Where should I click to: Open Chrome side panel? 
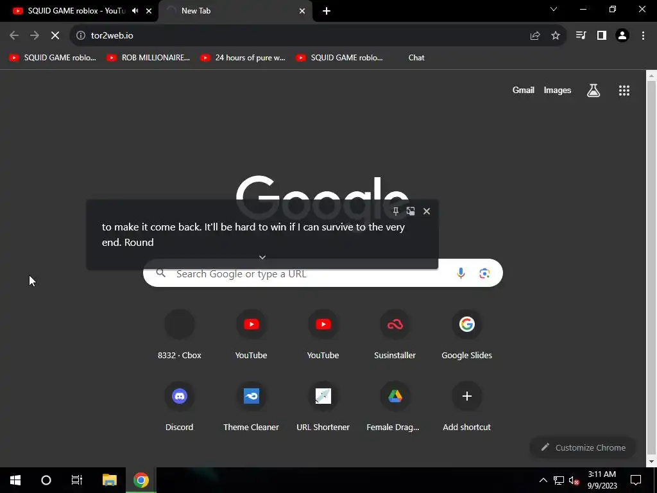(x=602, y=36)
